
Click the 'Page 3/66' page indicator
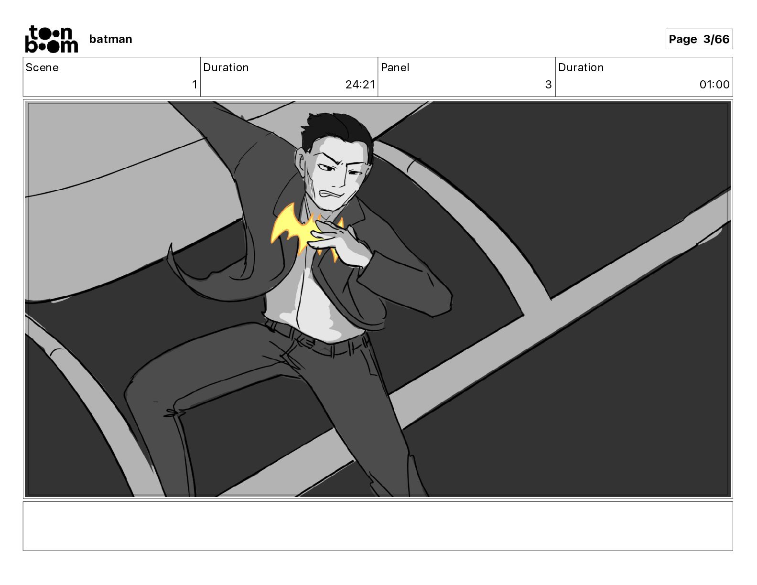[699, 39]
